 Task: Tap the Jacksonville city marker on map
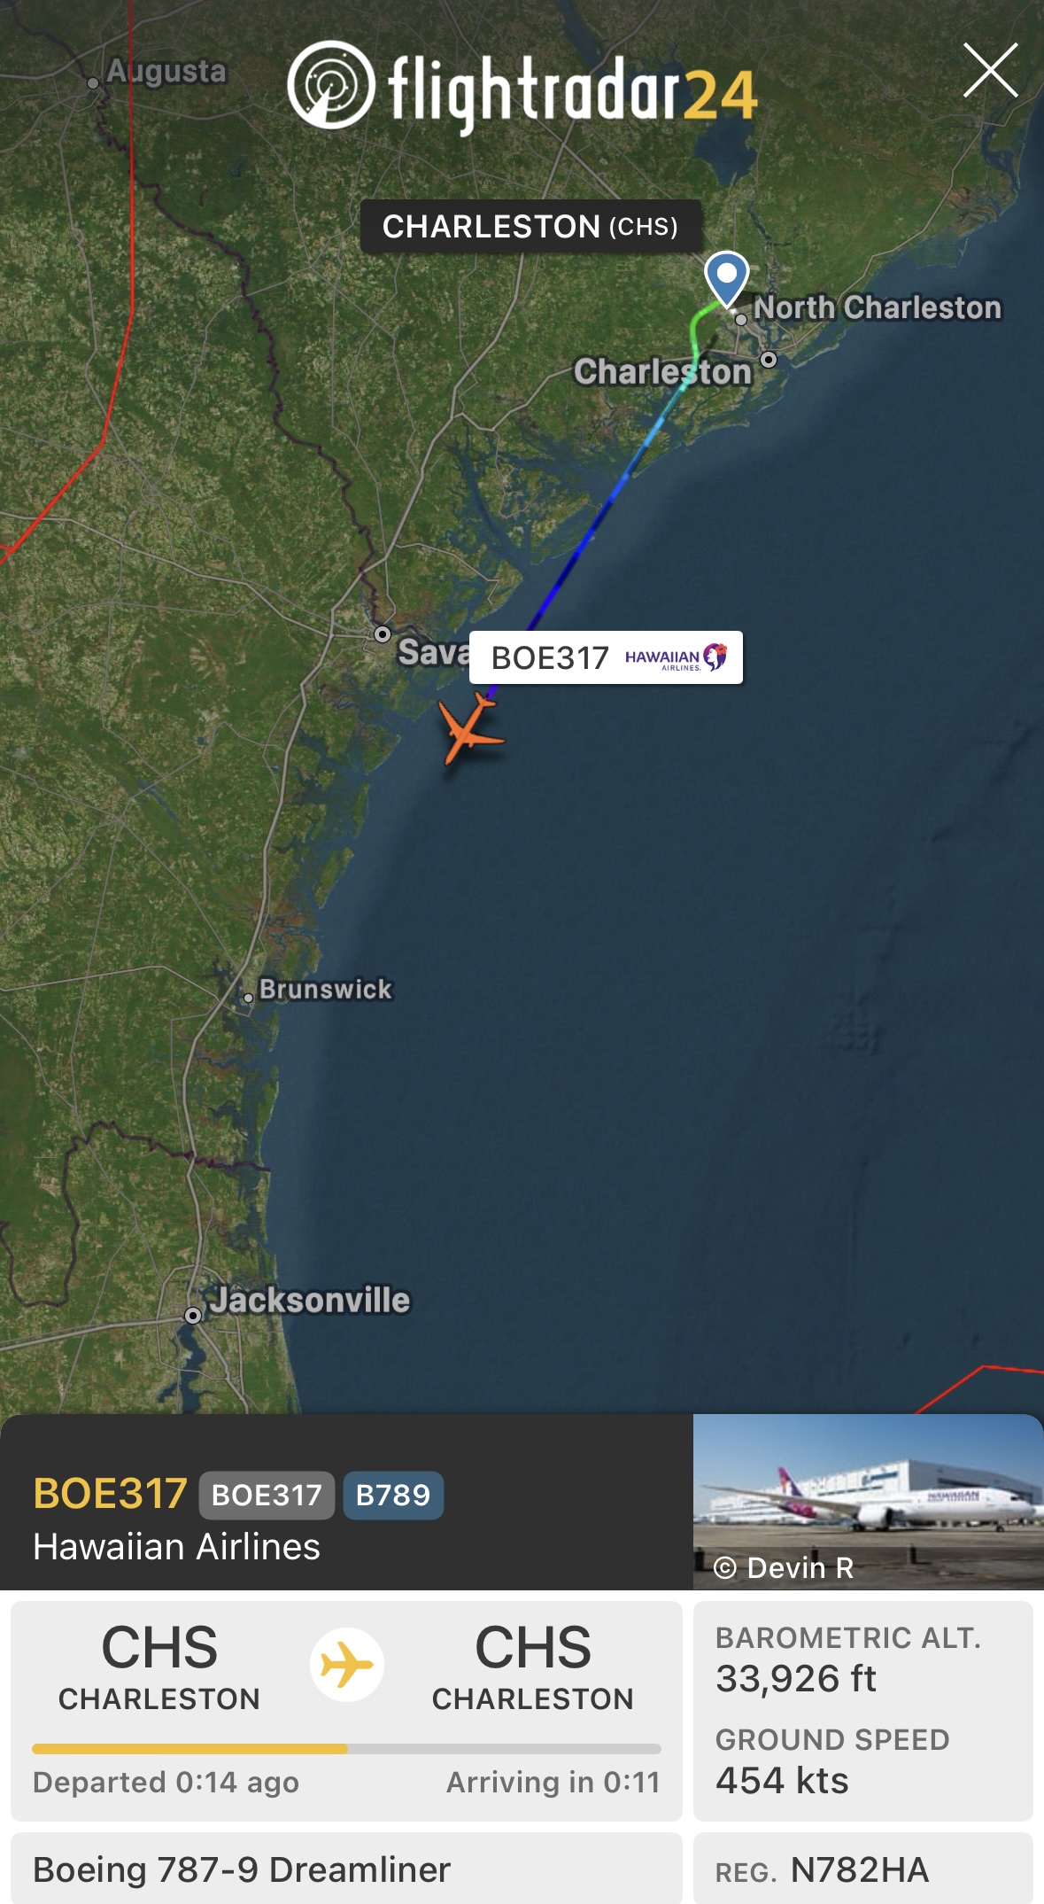pyautogui.click(x=193, y=1316)
